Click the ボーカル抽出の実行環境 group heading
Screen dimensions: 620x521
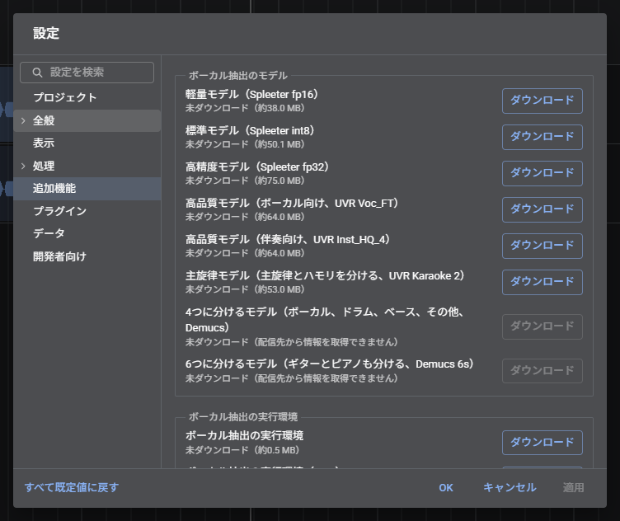pyautogui.click(x=243, y=417)
